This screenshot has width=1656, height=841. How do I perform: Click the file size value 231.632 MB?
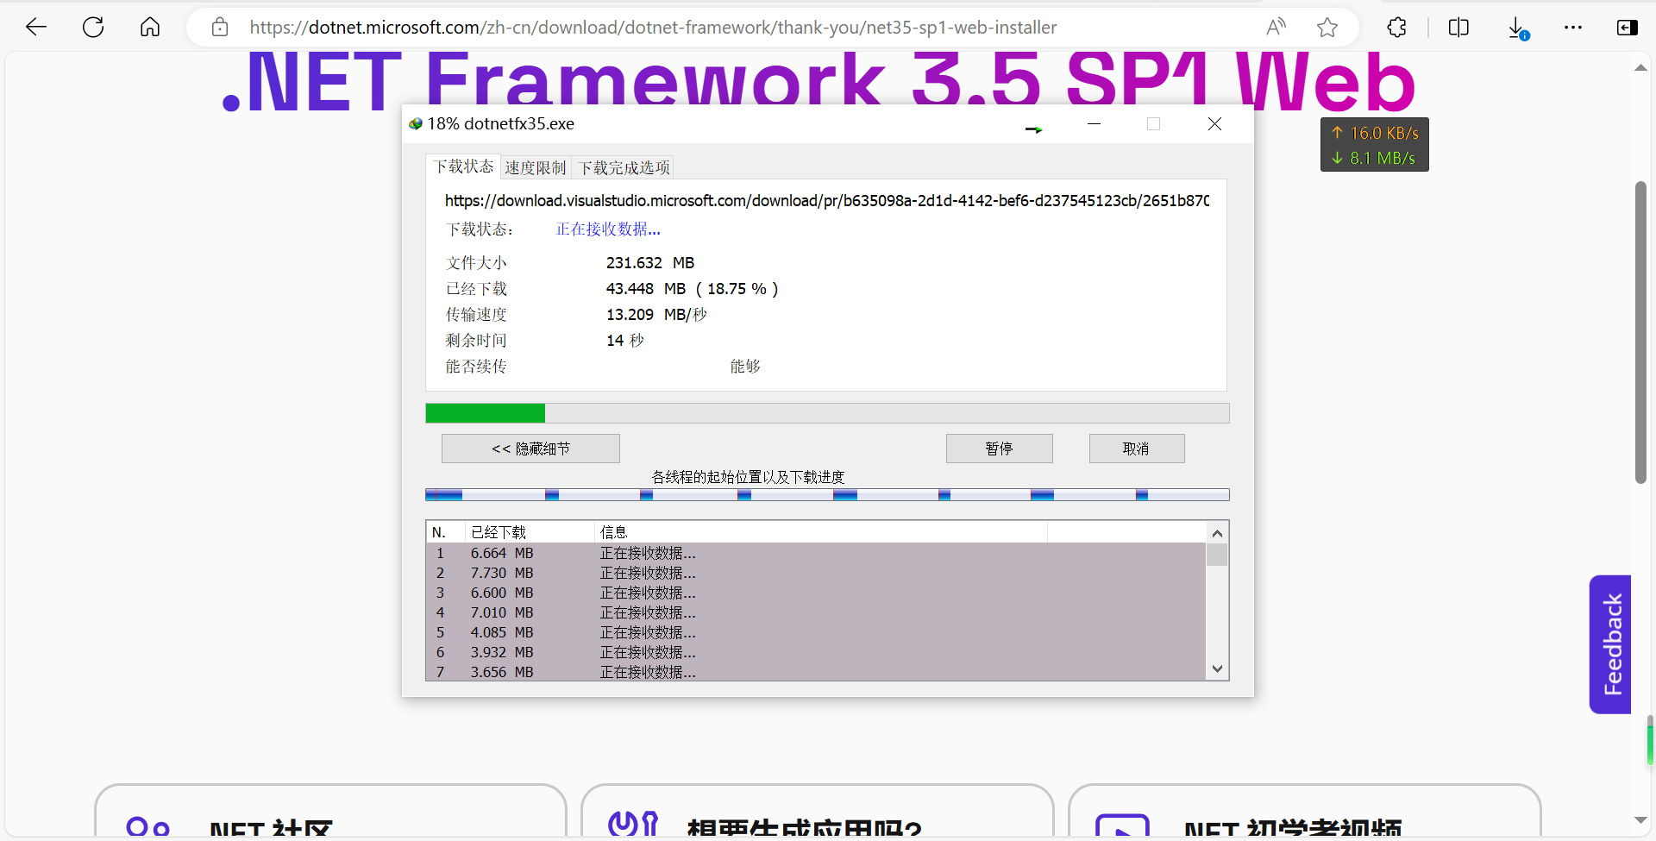click(x=650, y=263)
